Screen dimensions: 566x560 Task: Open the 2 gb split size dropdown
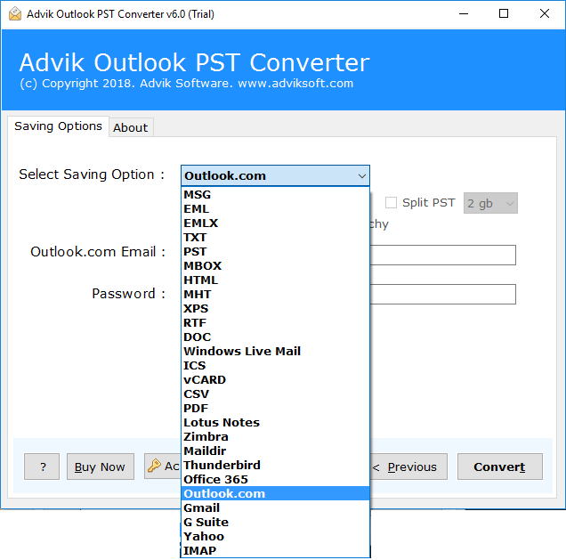click(x=490, y=203)
